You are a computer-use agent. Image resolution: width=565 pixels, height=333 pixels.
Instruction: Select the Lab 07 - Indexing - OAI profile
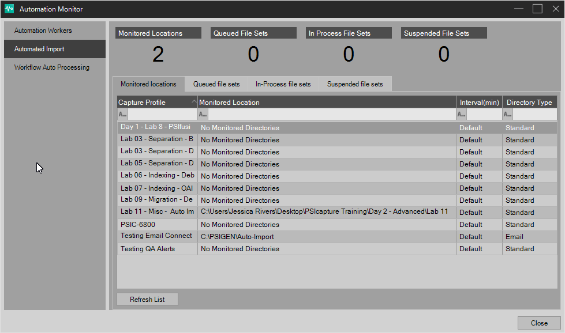click(156, 188)
